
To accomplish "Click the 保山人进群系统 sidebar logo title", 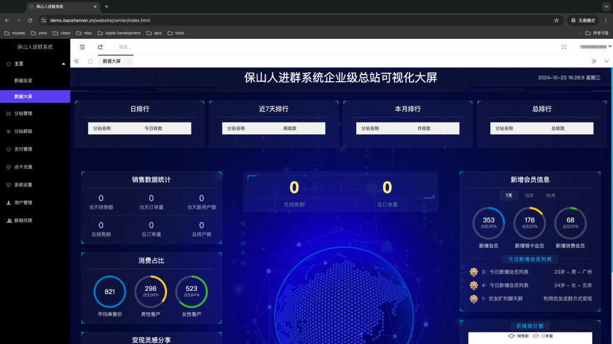I will [x=35, y=47].
